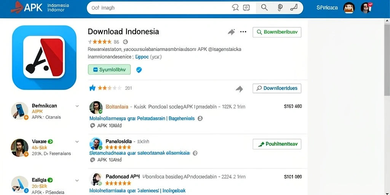
Task: Click the green Pouhilnentteav button
Action: 277,144
